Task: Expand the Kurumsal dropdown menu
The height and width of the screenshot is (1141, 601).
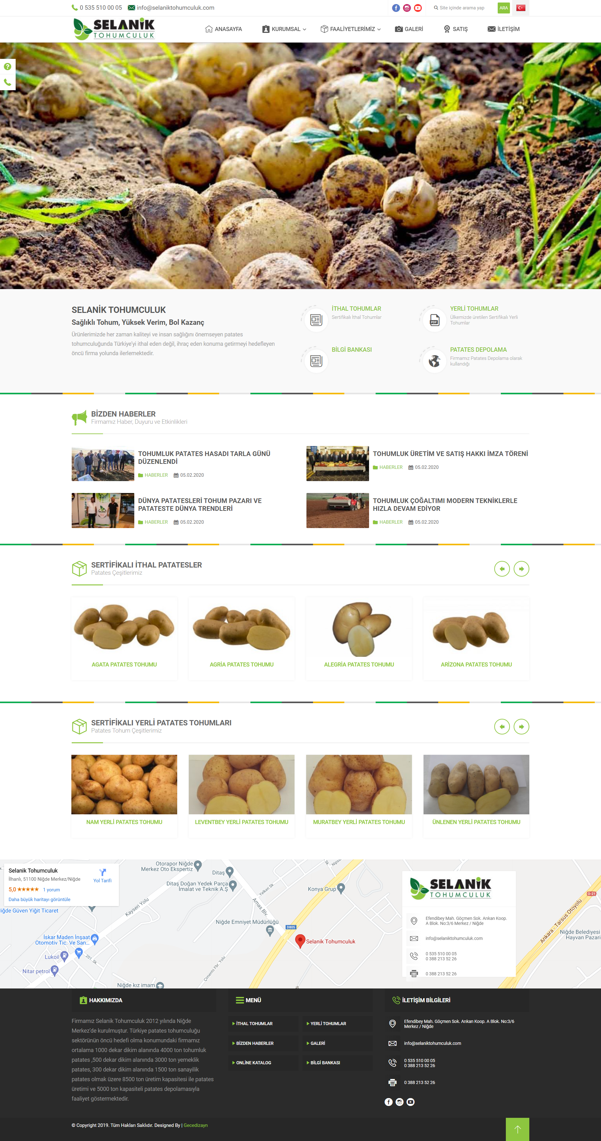Action: [284, 29]
